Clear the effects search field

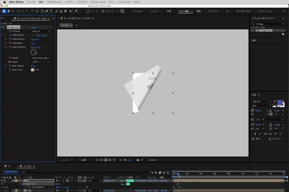[283, 24]
